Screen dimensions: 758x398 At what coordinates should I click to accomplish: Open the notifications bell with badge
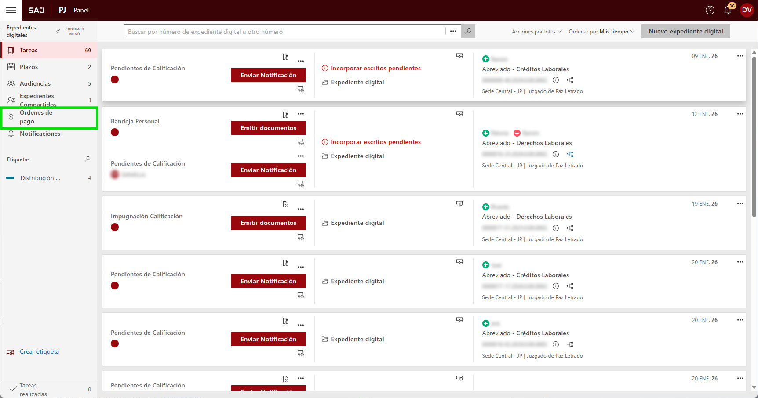[728, 10]
